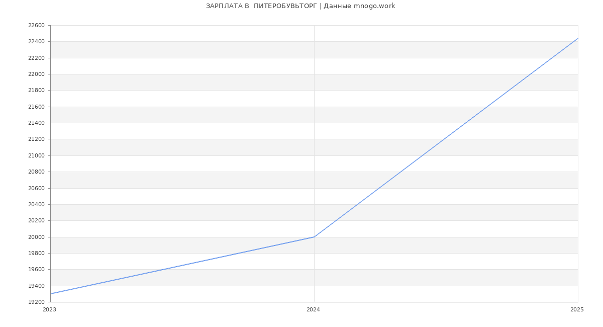Click the chart title 'ЗАРПЛАТА В ПИТЕРОБУВЬТОРГ'
603x327 pixels.
[261, 6]
